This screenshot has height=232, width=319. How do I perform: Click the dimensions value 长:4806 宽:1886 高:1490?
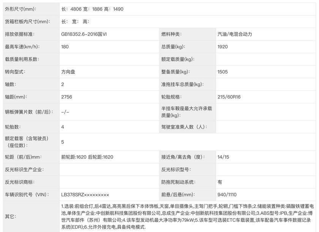click(92, 9)
